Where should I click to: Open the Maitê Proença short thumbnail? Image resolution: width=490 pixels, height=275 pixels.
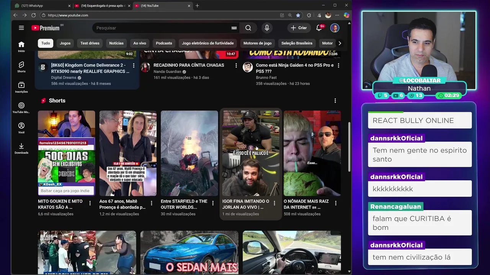pyautogui.click(x=128, y=153)
